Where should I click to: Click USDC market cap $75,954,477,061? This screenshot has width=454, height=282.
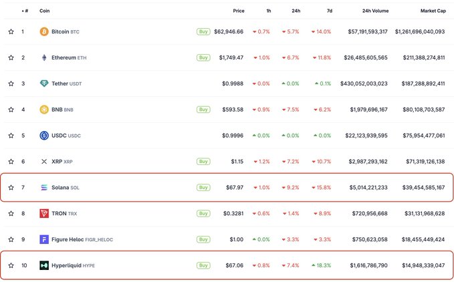[x=424, y=136]
